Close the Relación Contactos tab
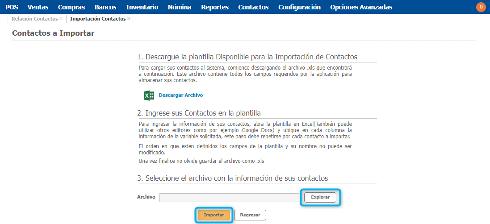 (61, 19)
